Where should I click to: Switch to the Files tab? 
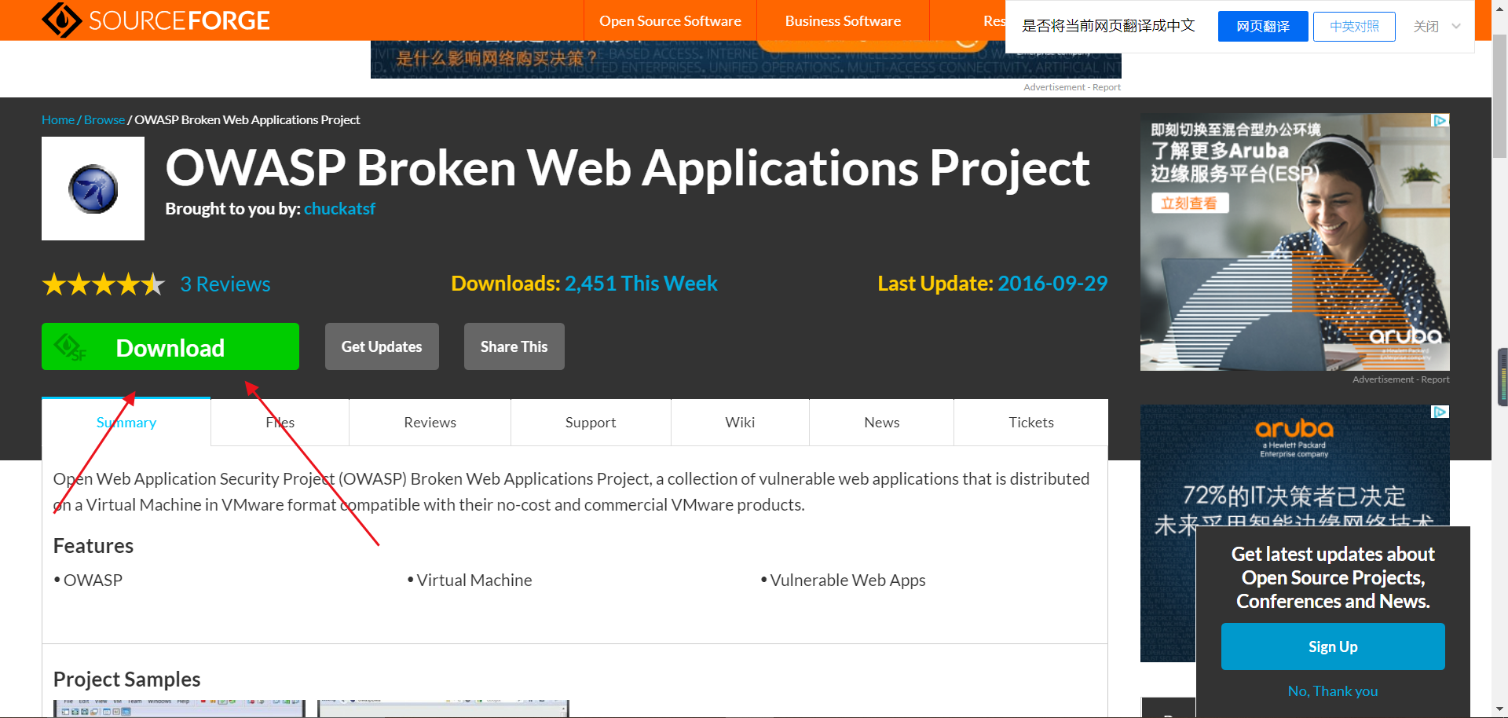tap(280, 422)
